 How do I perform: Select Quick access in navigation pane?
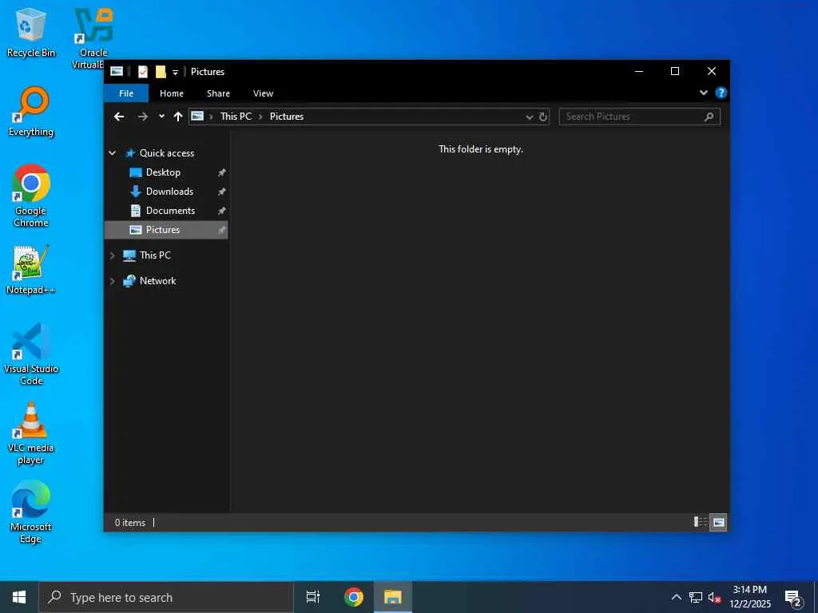pos(167,152)
